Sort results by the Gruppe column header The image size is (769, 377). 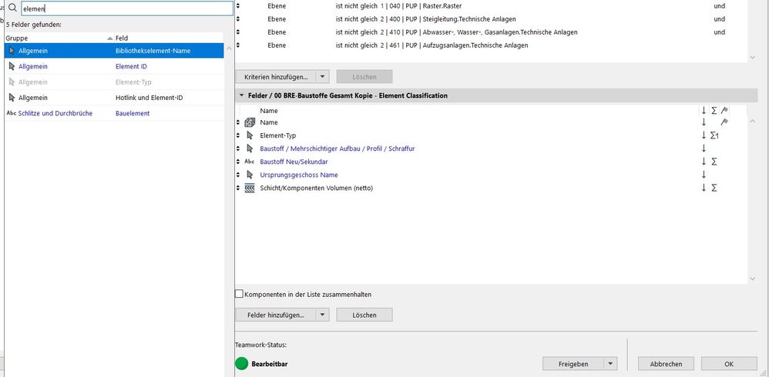click(54, 38)
